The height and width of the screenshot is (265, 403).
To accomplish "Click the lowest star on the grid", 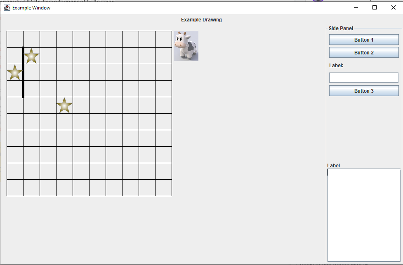I will (64, 106).
